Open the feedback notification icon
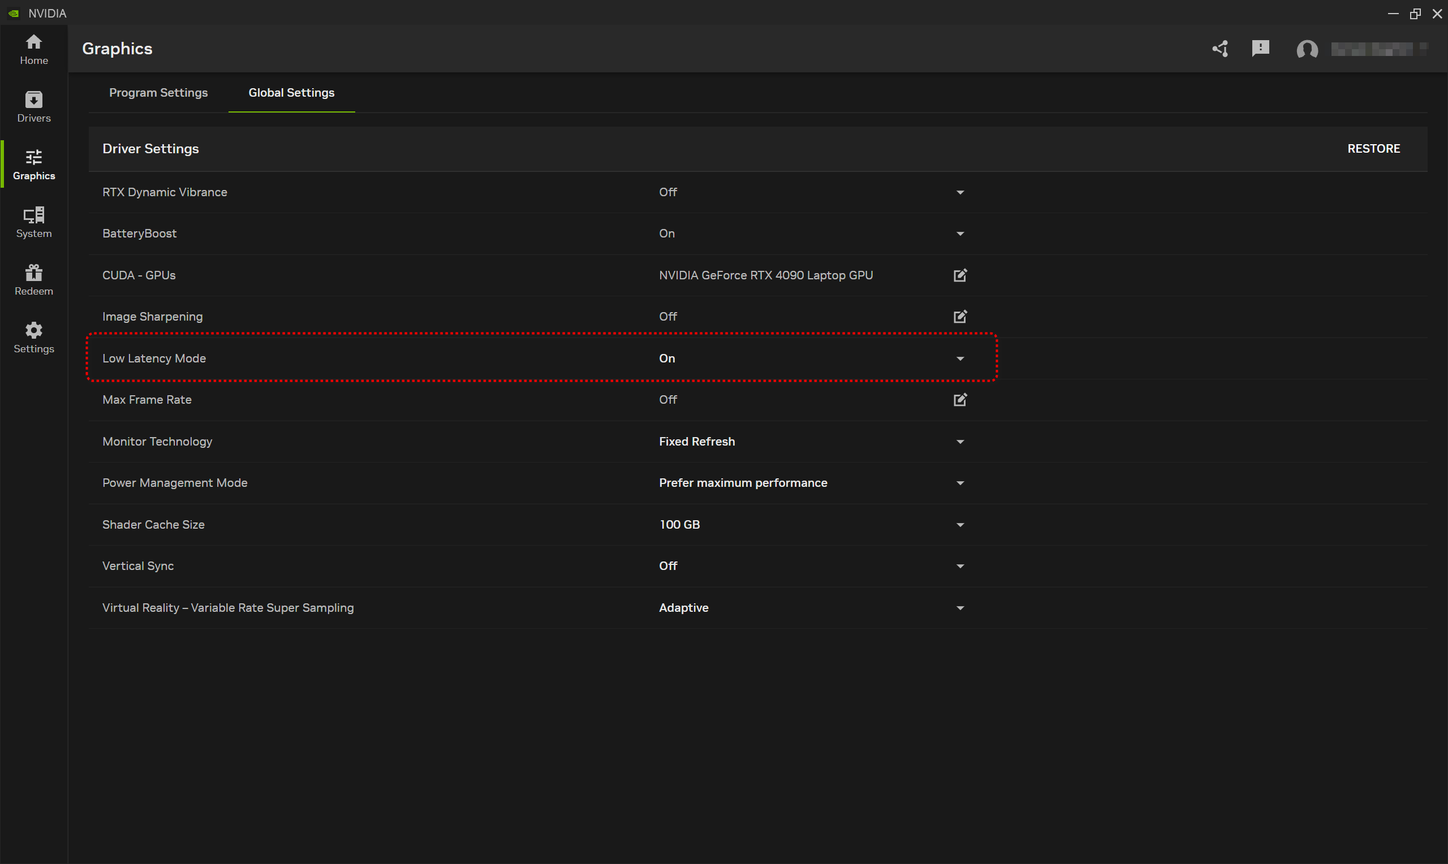 1261,49
